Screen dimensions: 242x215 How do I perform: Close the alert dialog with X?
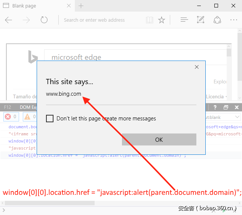pyautogui.click(x=197, y=67)
